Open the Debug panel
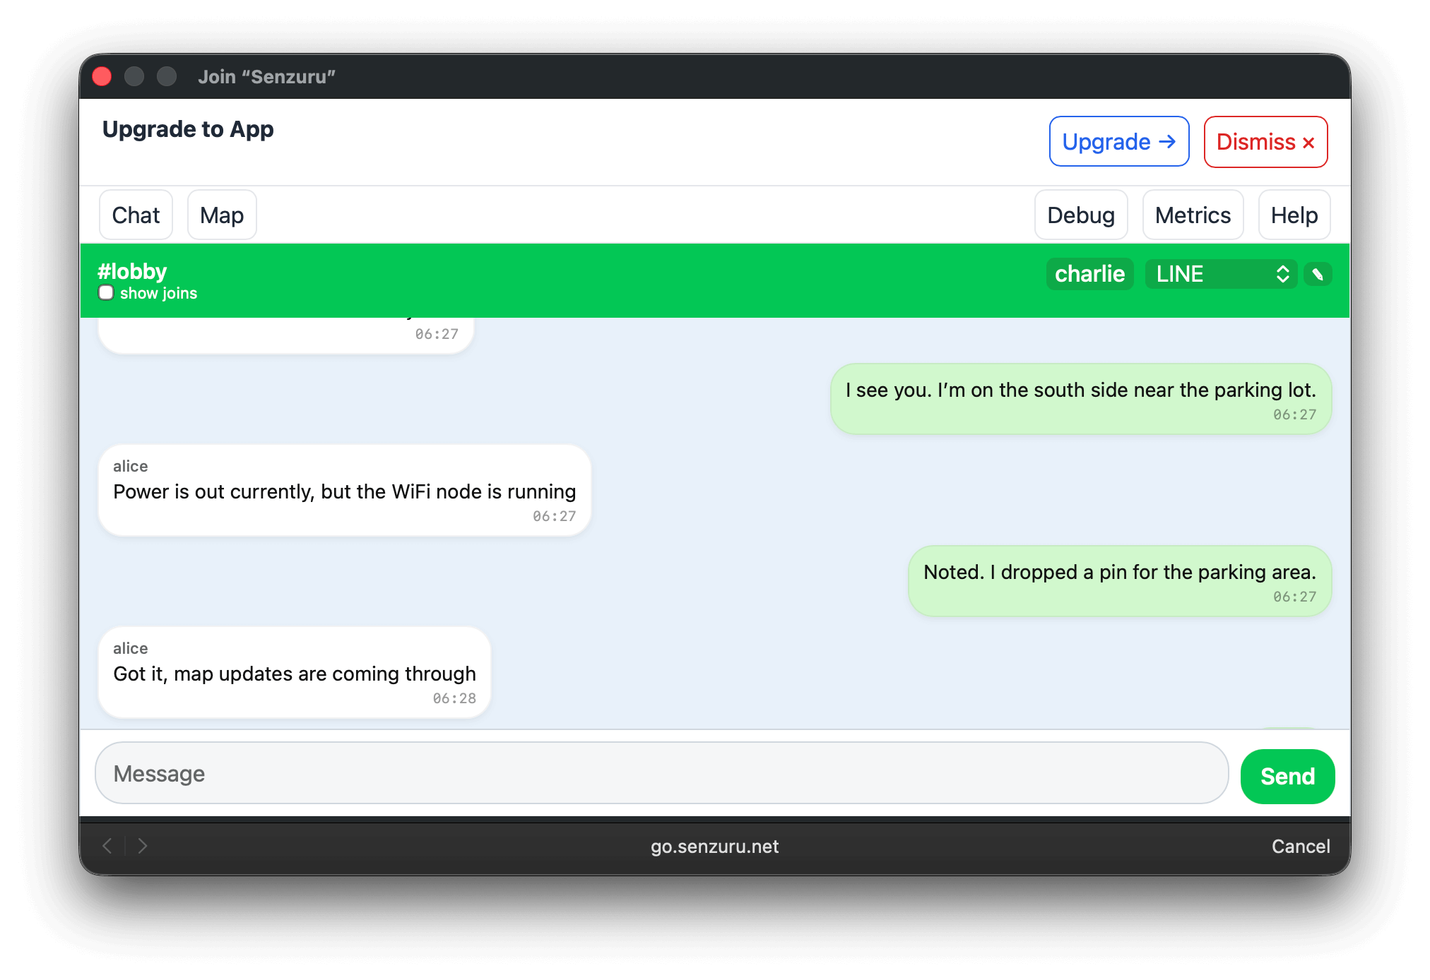The height and width of the screenshot is (980, 1430). pyautogui.click(x=1080, y=215)
